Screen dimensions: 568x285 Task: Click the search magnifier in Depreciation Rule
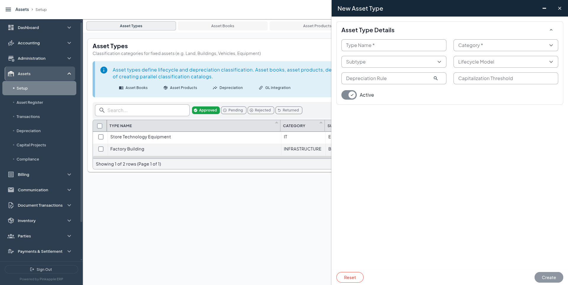(435, 78)
